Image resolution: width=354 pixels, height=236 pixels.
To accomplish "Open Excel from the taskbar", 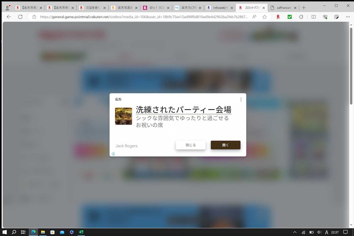I will [x=81, y=232].
